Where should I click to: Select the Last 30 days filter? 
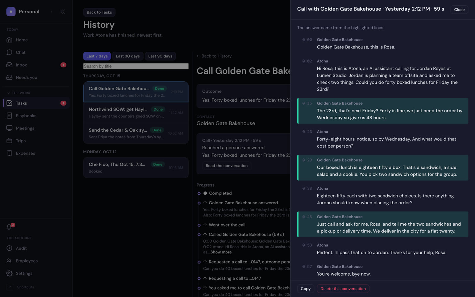pos(128,56)
